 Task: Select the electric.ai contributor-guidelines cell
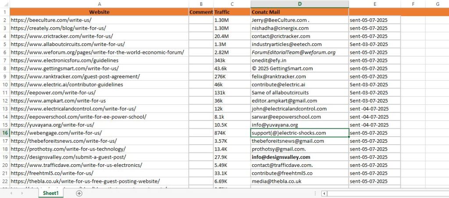tap(100, 85)
